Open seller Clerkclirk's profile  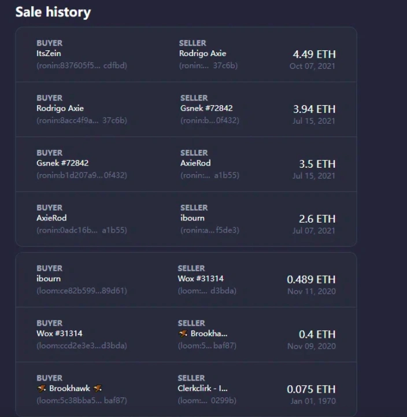(202, 388)
